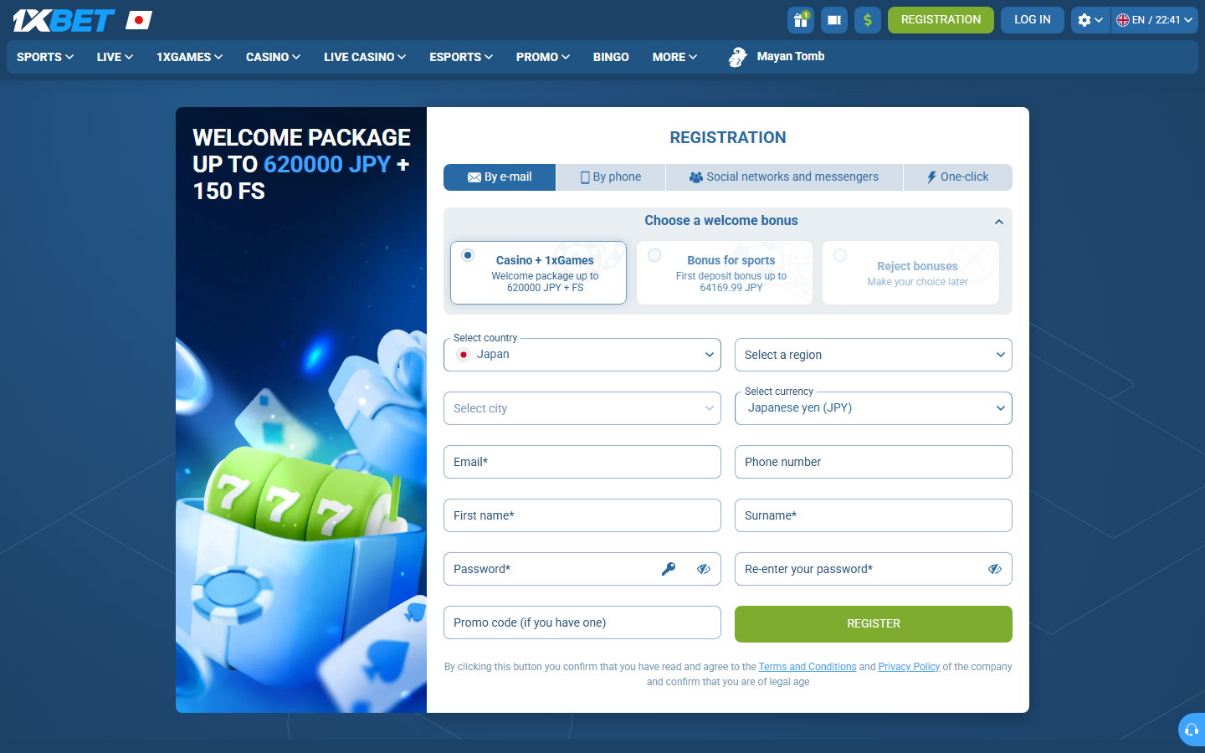This screenshot has height=753, width=1205.
Task: Expand the LIVE menu
Action: point(115,57)
